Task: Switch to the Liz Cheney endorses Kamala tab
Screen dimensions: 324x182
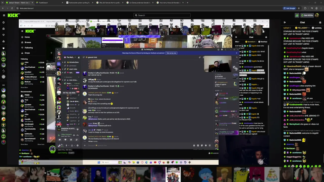Action: (x=140, y=3)
